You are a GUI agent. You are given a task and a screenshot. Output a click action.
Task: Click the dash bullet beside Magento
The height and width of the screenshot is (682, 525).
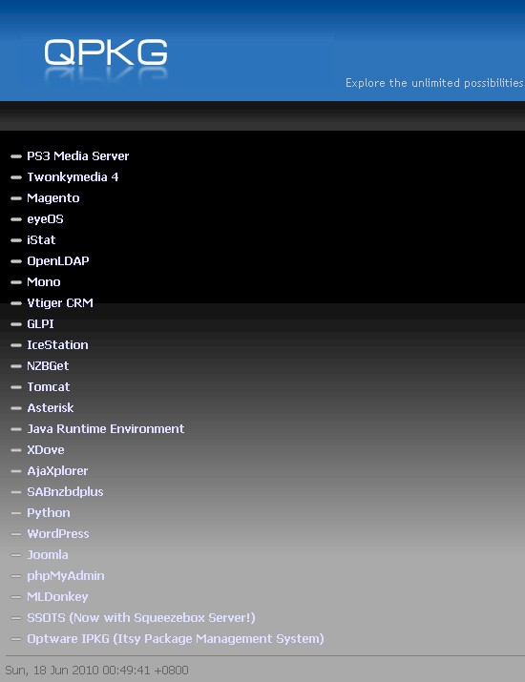click(x=16, y=198)
